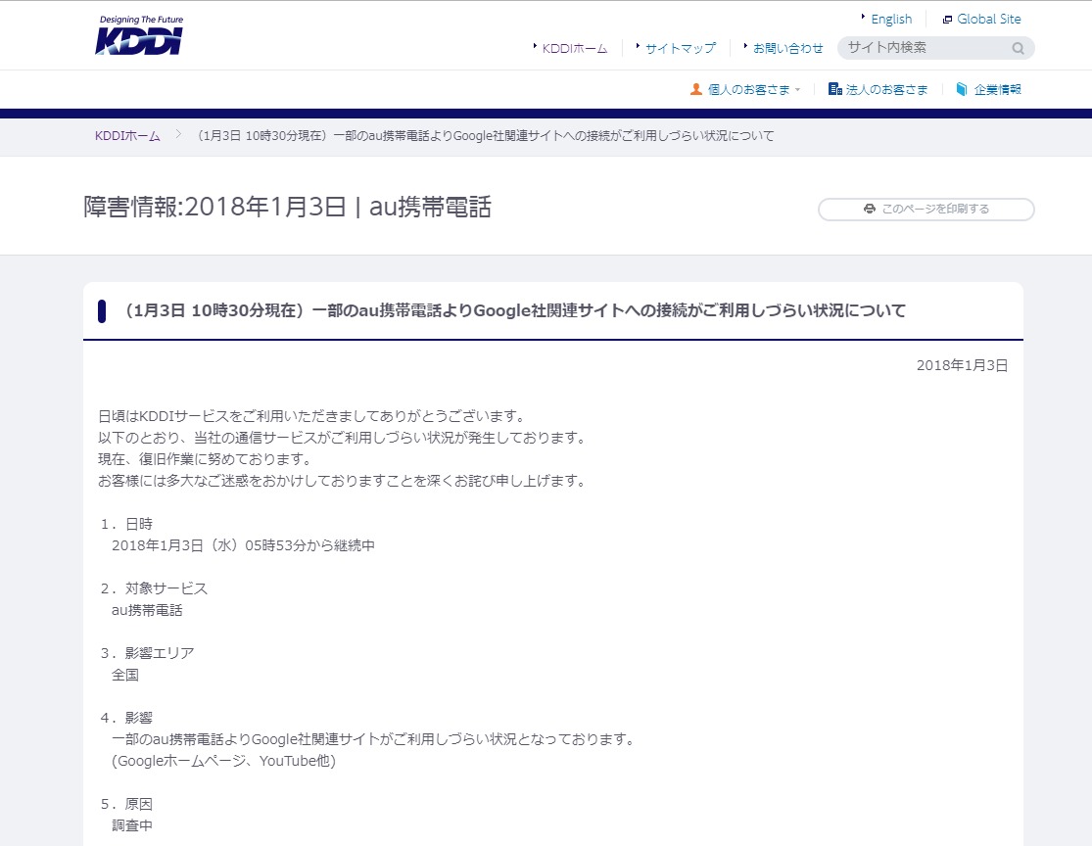Expand the 個人のお客さま dropdown arrow
The height and width of the screenshot is (846, 1092).
pos(798,90)
